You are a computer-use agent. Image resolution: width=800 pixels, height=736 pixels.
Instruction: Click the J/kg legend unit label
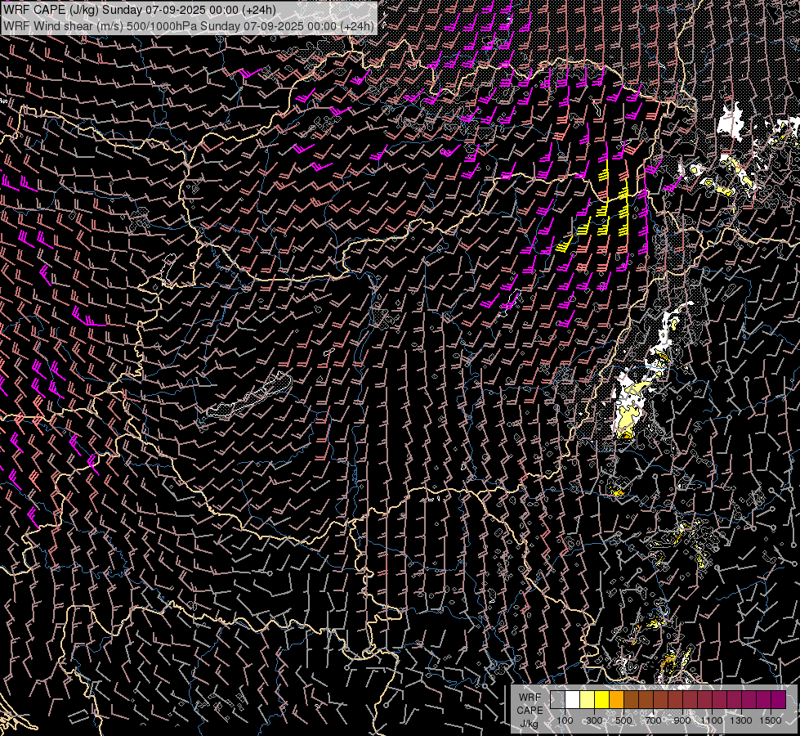(x=530, y=724)
